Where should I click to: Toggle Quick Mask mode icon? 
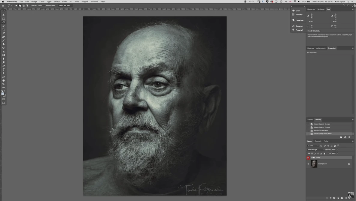coord(4,99)
